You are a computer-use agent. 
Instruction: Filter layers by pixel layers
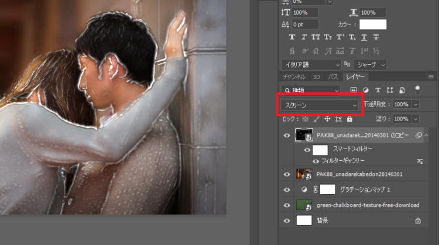pos(354,90)
